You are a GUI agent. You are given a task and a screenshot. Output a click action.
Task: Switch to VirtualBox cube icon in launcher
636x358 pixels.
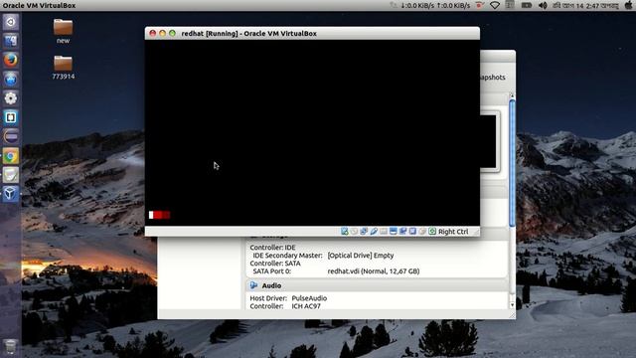click(11, 194)
